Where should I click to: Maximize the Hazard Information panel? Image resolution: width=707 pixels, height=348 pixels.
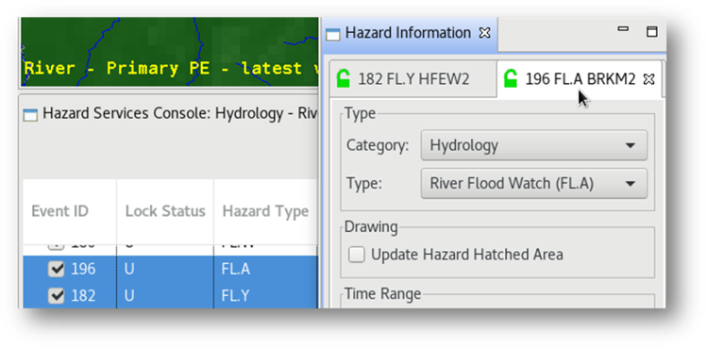[652, 31]
